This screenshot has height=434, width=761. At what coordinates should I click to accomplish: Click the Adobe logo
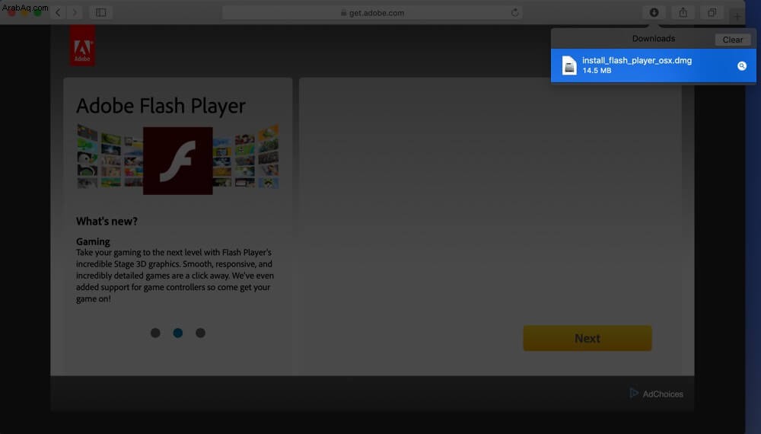coord(82,46)
